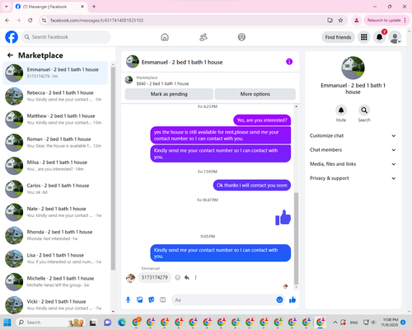This screenshot has height=330, width=412.
Task: Open Michelle conversation
Action: pyautogui.click(x=55, y=281)
